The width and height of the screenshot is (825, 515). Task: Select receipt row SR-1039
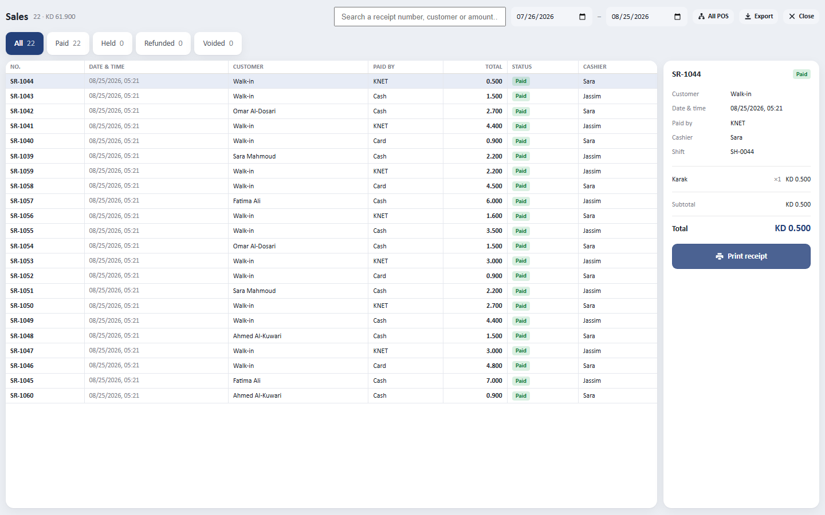[331, 156]
